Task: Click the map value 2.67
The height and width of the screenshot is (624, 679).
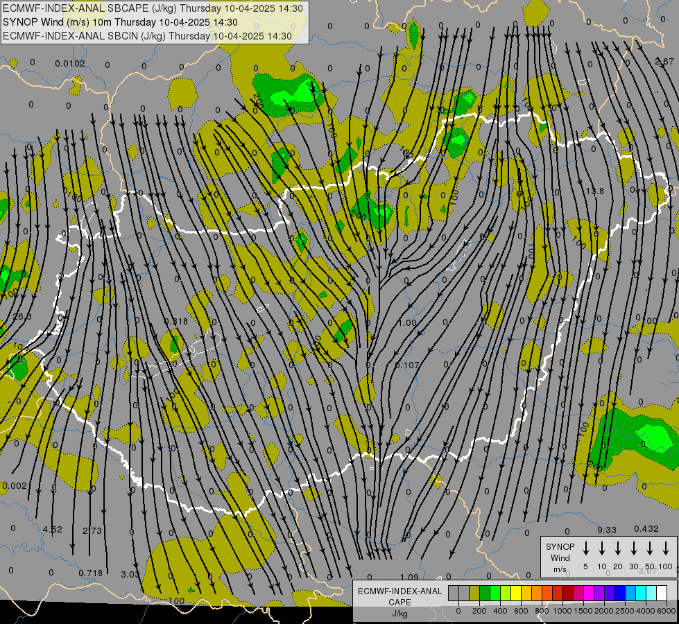Action: 664,62
